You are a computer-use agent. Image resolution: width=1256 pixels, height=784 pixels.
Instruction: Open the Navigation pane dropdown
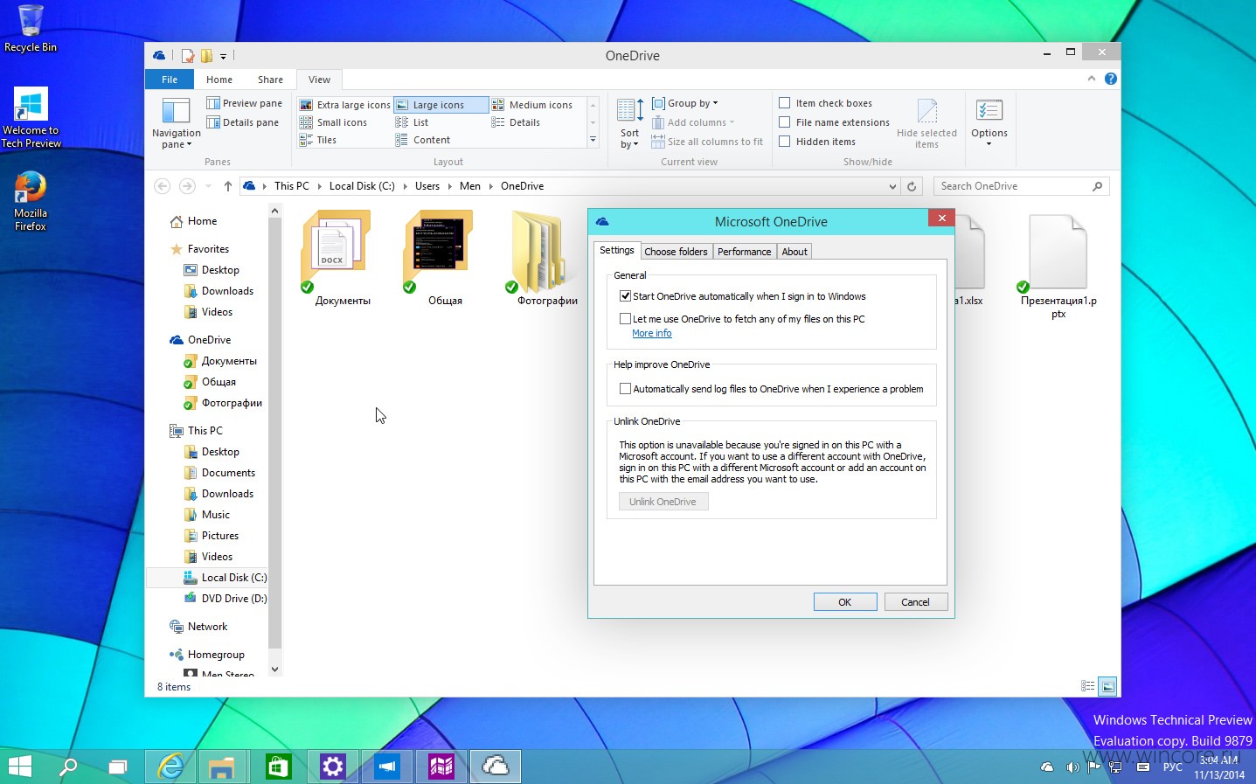point(176,122)
